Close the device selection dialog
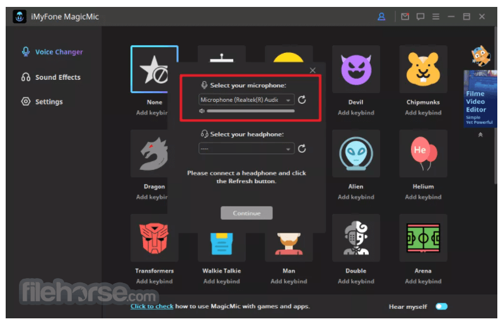 313,70
